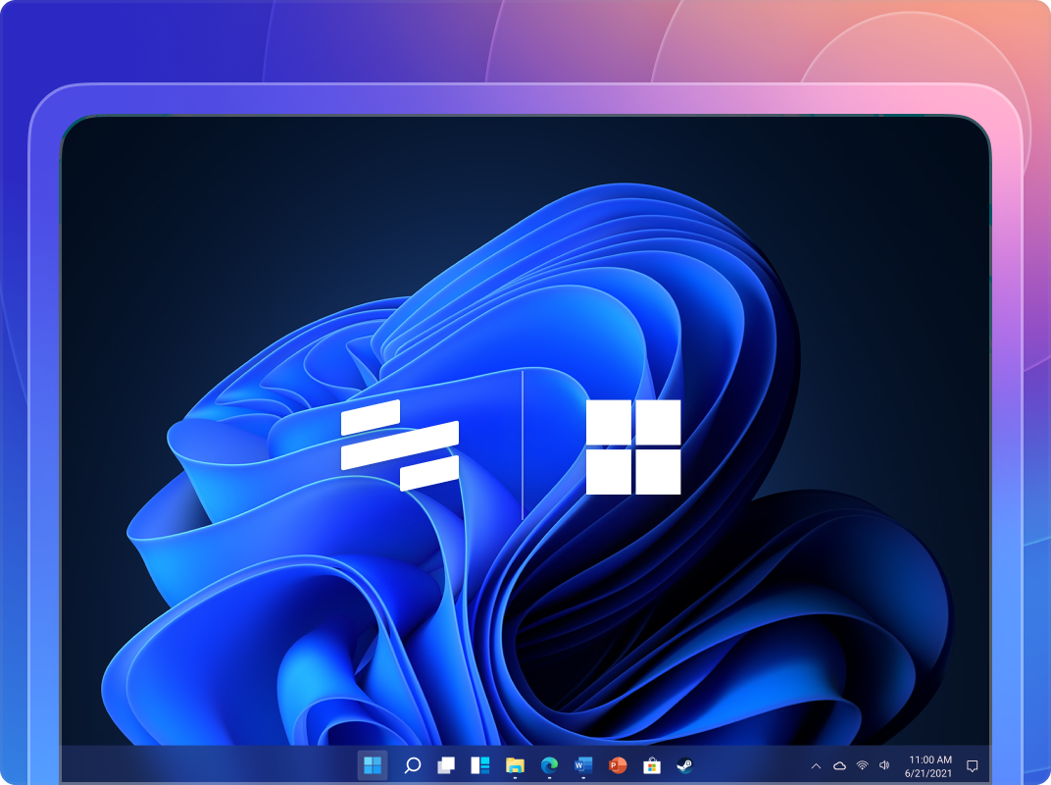This screenshot has height=785, width=1051.
Task: Launch PowerPoint from taskbar
Action: [x=618, y=764]
